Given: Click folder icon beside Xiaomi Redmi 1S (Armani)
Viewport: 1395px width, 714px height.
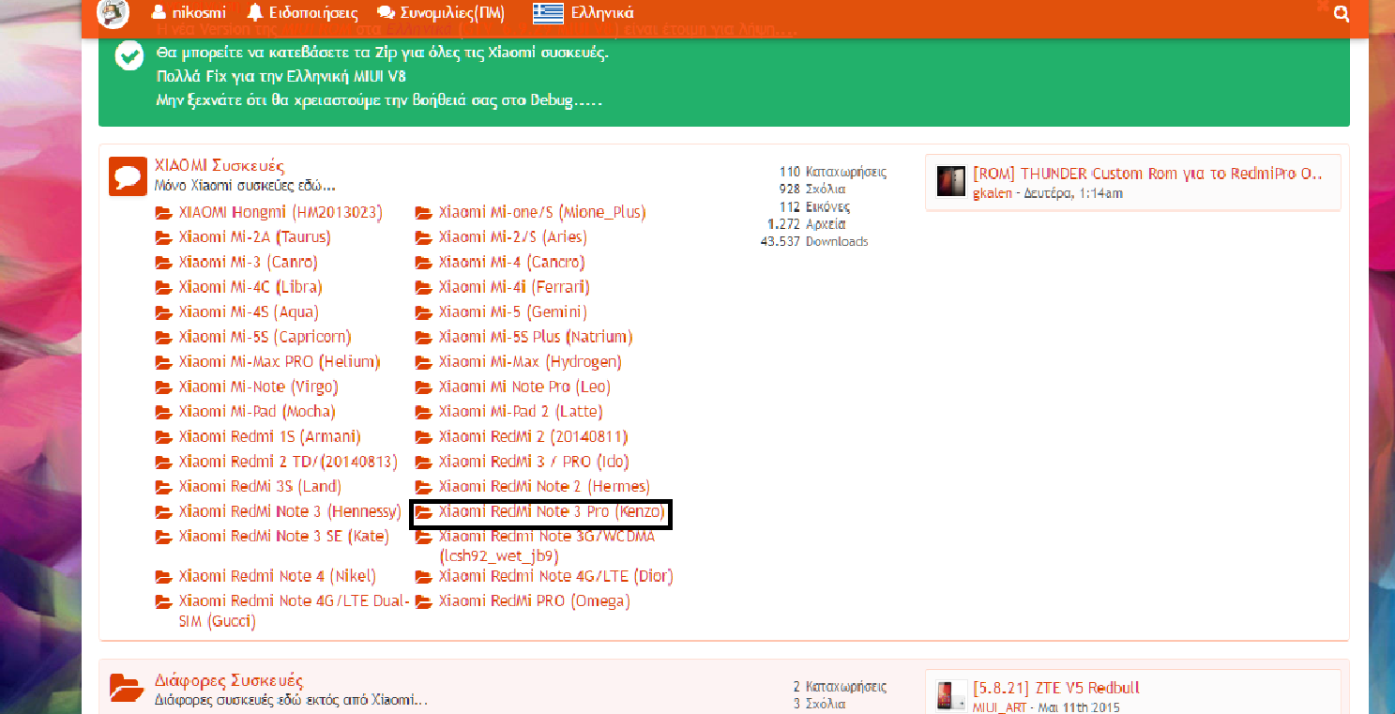Looking at the screenshot, I should coord(164,437).
